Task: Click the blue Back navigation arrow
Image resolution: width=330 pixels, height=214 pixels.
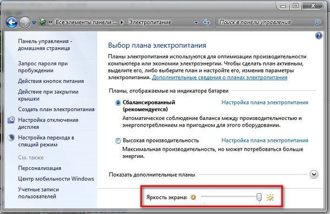Action: [x=12, y=23]
